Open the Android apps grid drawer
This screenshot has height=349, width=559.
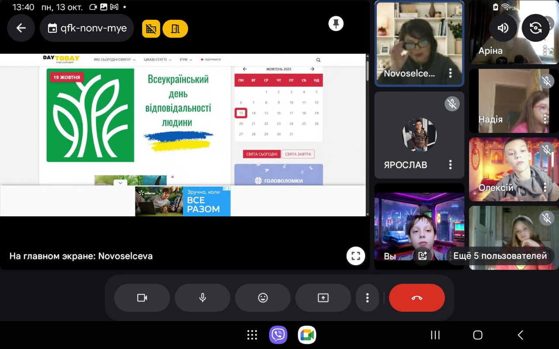tap(252, 335)
